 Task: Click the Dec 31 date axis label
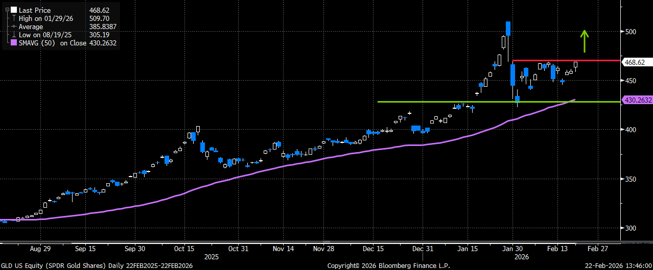coord(423,249)
